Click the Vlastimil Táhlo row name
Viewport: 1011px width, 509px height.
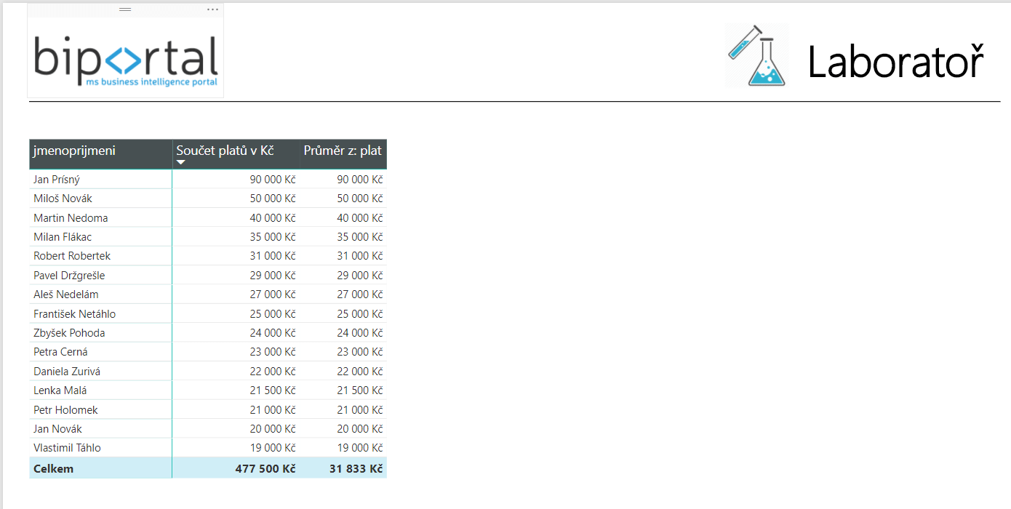coord(67,448)
